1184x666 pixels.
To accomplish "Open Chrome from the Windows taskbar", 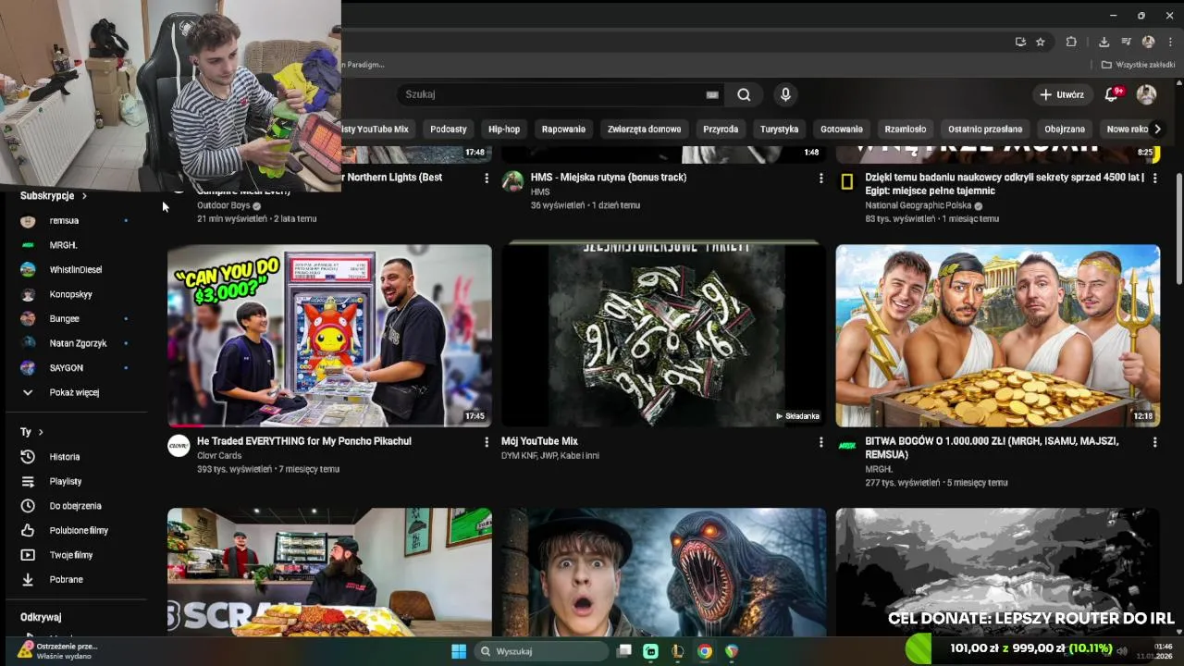I will point(705,651).
